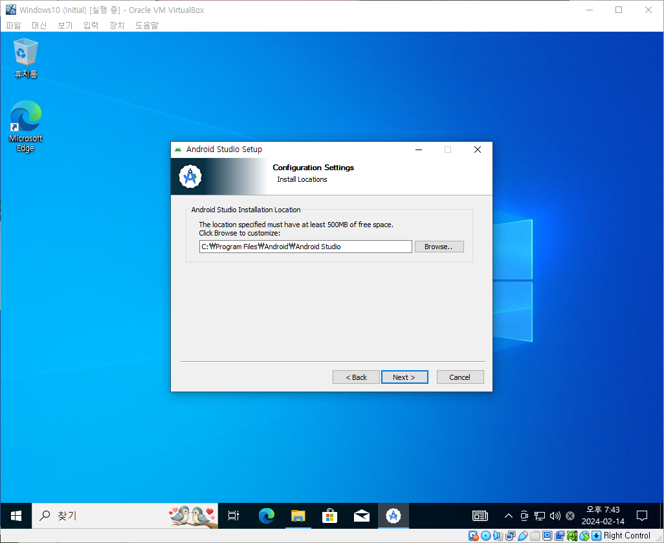Click the Meet Now tray icon
The width and height of the screenshot is (664, 543).
pyautogui.click(x=524, y=515)
